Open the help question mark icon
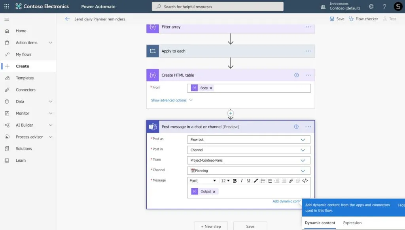The image size is (405, 230). click(x=384, y=6)
